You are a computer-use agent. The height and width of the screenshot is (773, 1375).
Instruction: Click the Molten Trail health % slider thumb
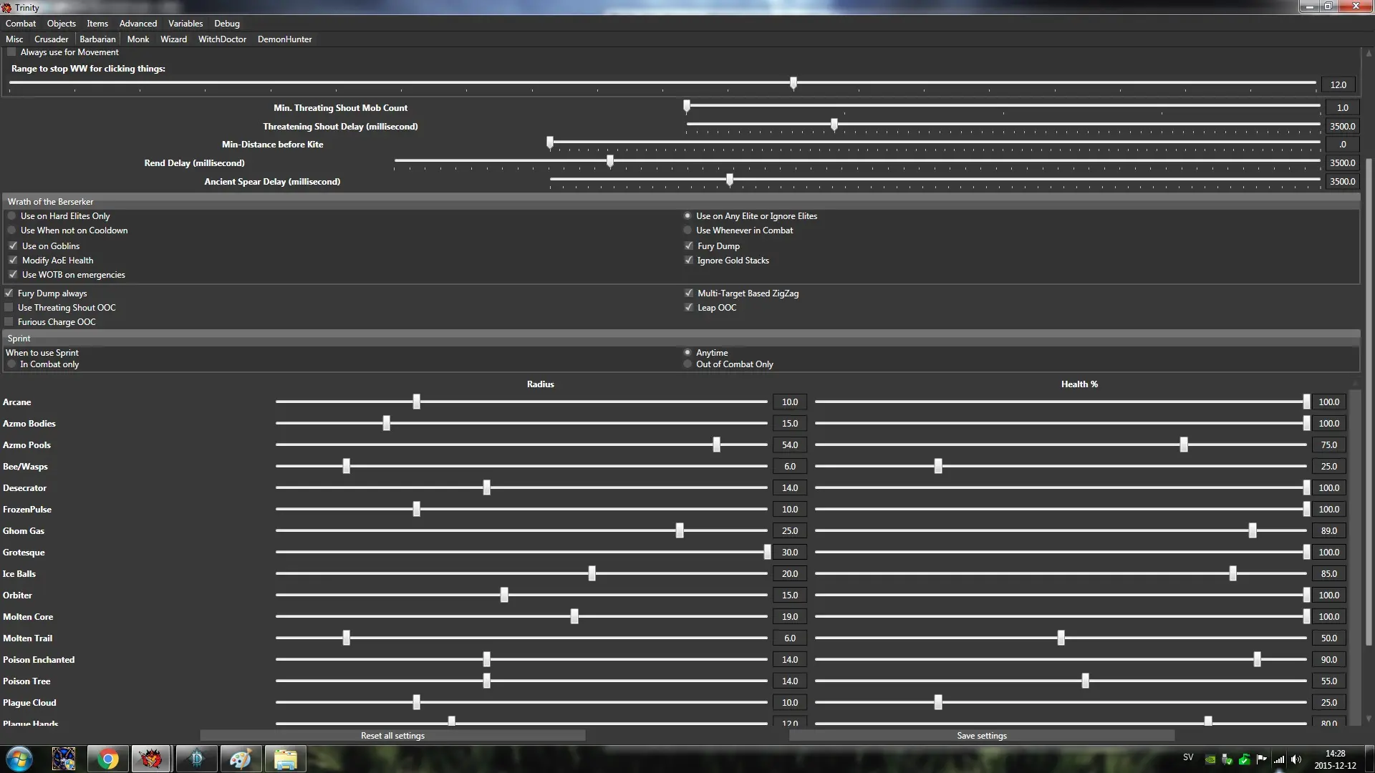click(x=1061, y=638)
